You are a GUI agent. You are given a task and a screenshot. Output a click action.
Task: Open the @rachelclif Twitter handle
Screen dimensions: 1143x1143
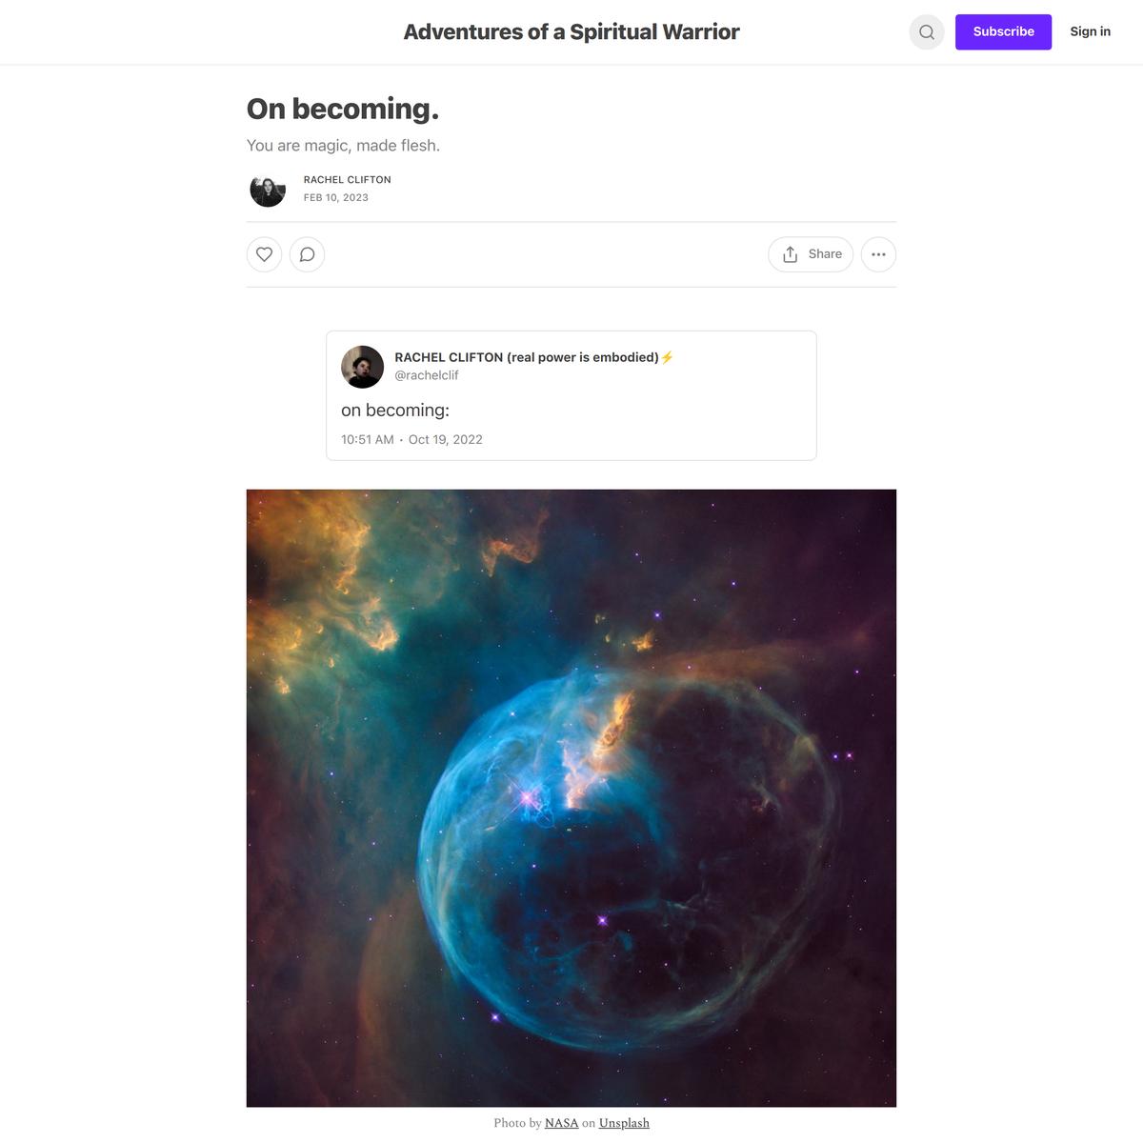click(427, 375)
